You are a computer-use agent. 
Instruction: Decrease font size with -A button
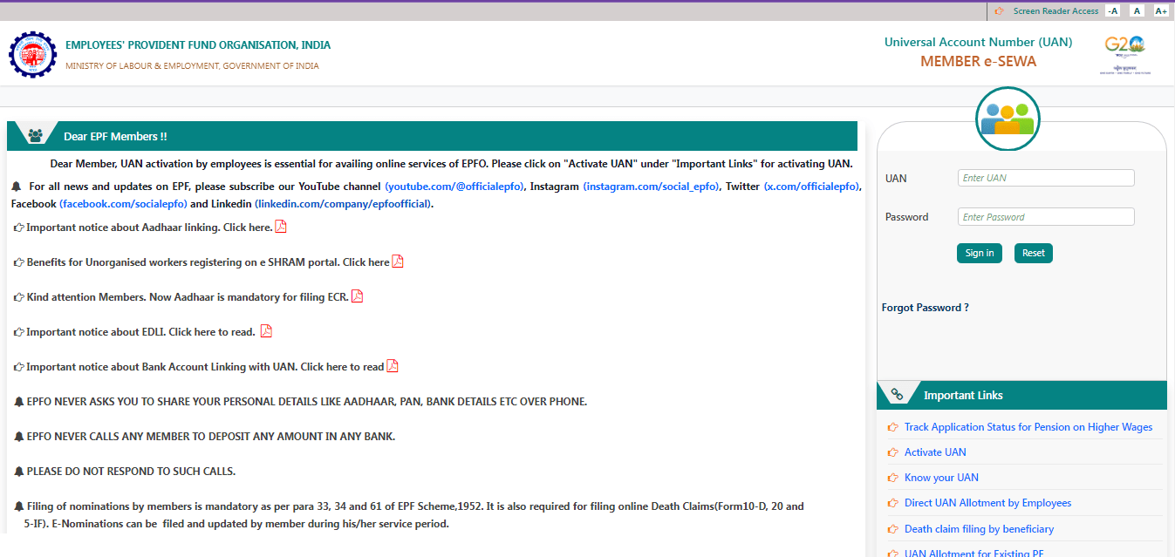click(1112, 11)
